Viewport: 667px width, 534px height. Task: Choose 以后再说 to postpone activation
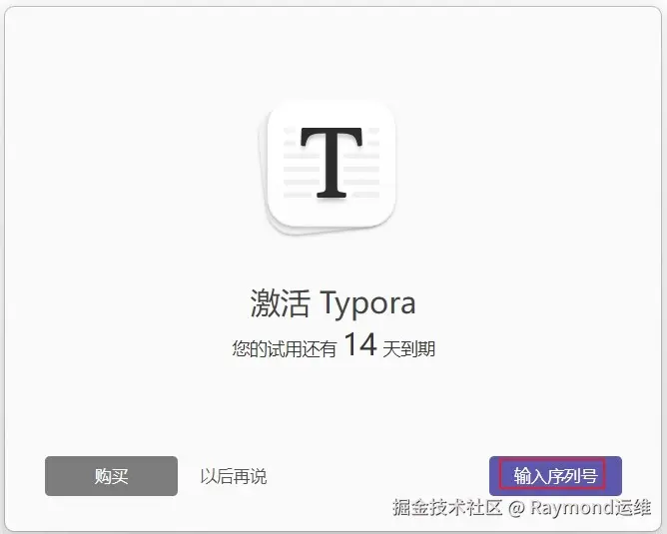click(x=234, y=476)
